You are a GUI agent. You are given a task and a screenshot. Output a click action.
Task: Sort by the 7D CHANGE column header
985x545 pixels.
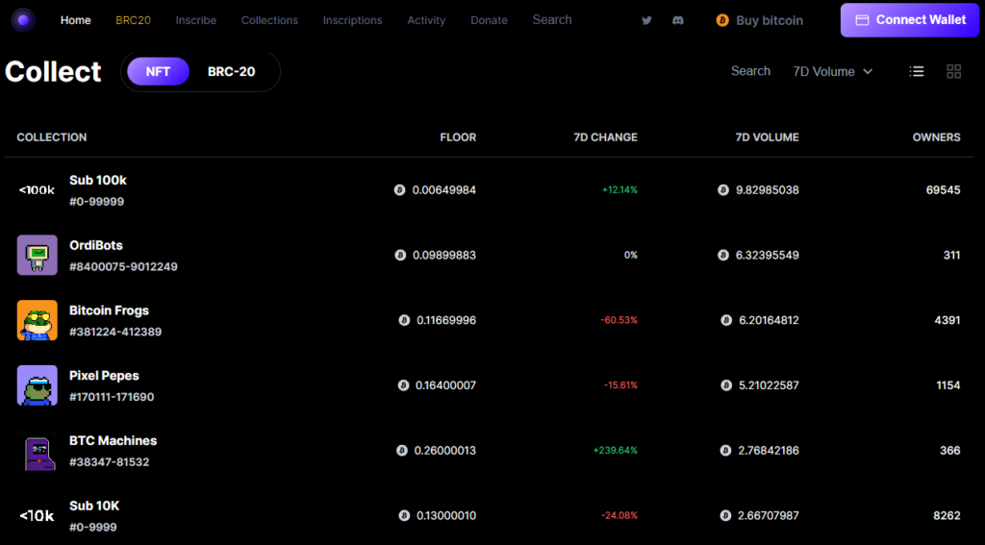[606, 136]
